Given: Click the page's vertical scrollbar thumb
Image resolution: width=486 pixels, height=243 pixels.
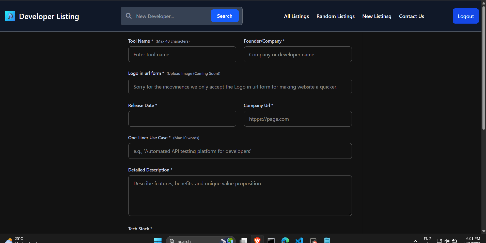Looking at the screenshot, I should click(484, 68).
